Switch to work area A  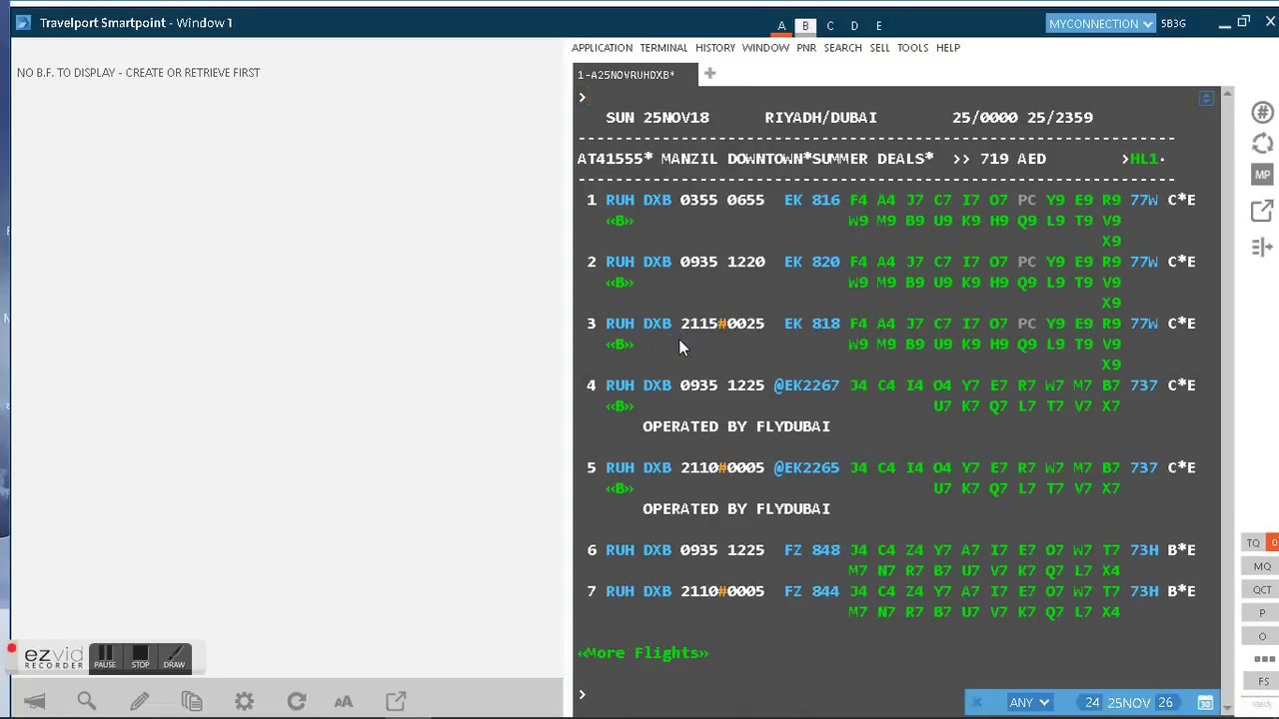pos(781,26)
